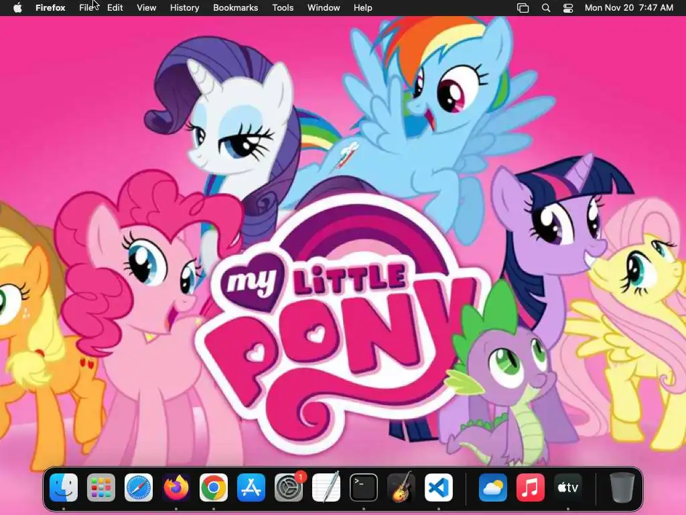Open the App Store dock icon
This screenshot has width=686, height=515.
coord(251,488)
